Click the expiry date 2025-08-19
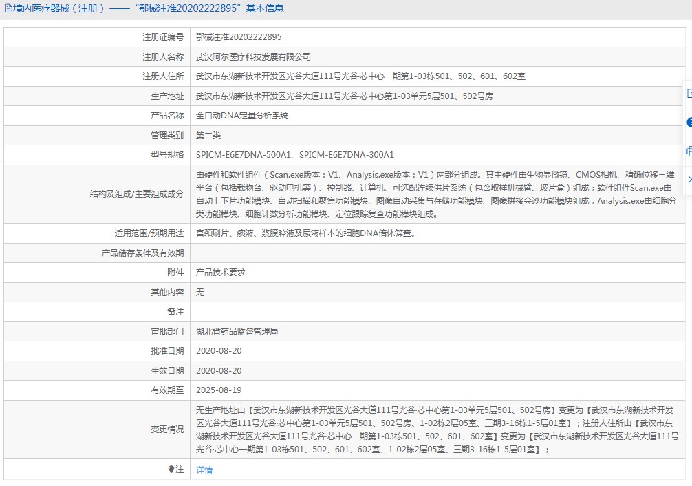The height and width of the screenshot is (486, 692). (x=219, y=390)
